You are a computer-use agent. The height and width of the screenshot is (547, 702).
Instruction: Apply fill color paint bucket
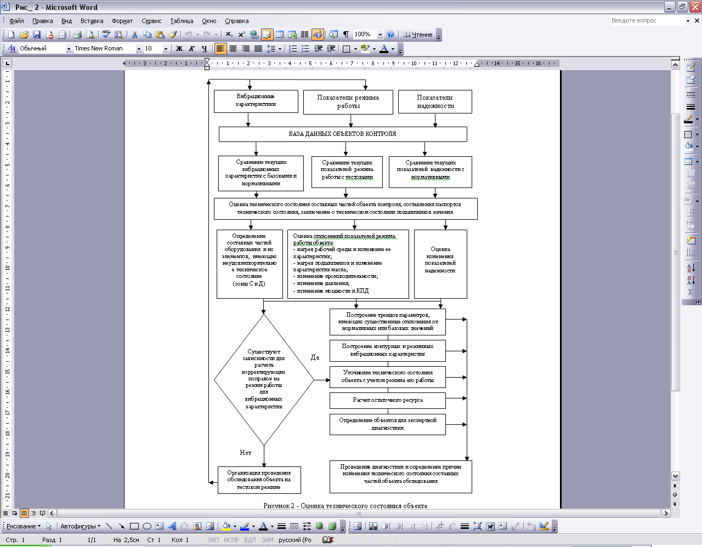pyautogui.click(x=225, y=526)
